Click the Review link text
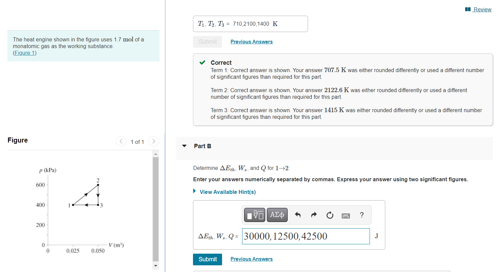 tap(482, 9)
